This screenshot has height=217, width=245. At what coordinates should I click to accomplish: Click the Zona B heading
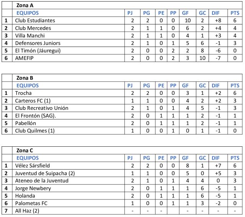[x=25, y=78]
